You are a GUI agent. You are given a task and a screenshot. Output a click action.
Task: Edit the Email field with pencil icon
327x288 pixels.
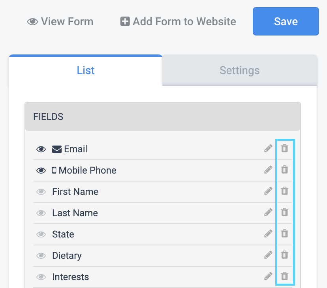pos(268,148)
